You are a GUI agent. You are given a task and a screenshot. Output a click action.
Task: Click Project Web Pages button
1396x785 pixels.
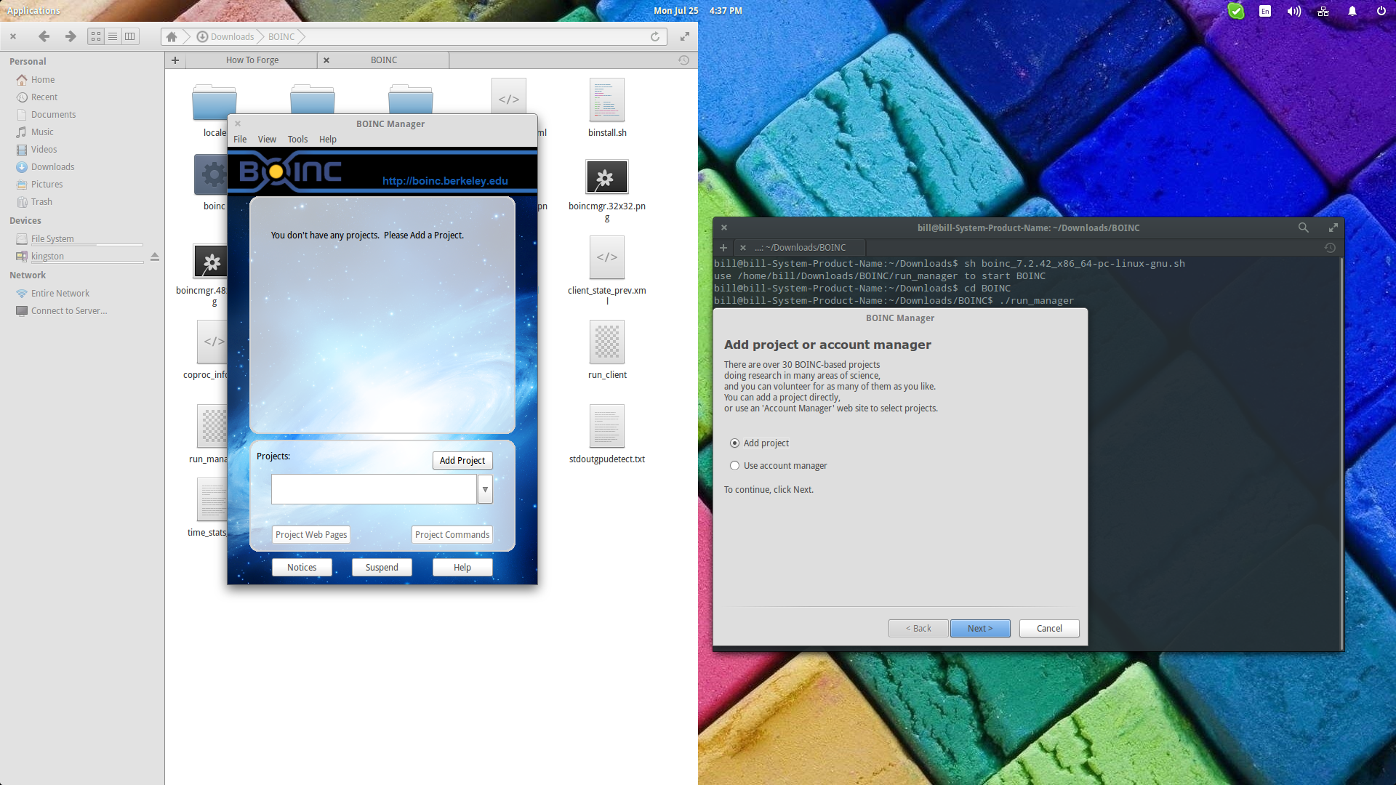(311, 535)
